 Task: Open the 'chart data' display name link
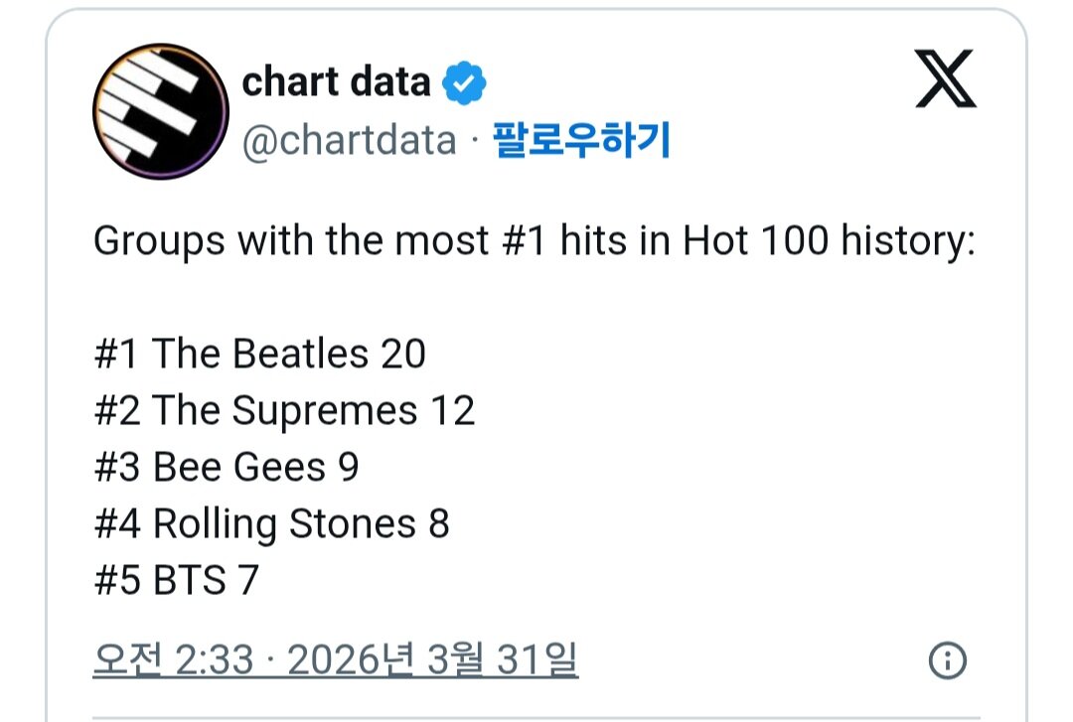click(x=336, y=82)
